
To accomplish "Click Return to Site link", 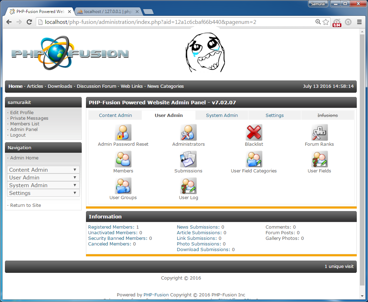I will 25,205.
